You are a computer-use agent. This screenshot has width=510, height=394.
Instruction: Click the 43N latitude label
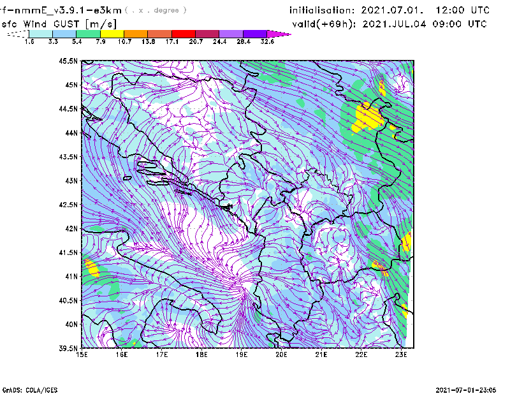pyautogui.click(x=71, y=180)
